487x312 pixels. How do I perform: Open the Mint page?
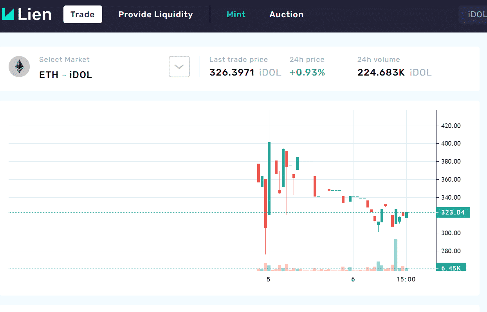tap(236, 14)
